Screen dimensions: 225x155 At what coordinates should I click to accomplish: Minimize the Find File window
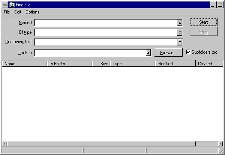point(213,5)
